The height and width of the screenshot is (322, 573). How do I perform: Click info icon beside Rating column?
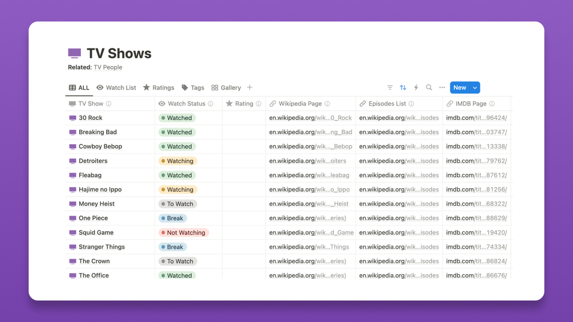(x=258, y=104)
